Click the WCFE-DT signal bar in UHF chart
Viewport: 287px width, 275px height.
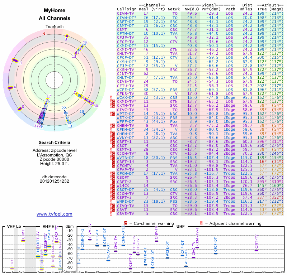click(168, 258)
